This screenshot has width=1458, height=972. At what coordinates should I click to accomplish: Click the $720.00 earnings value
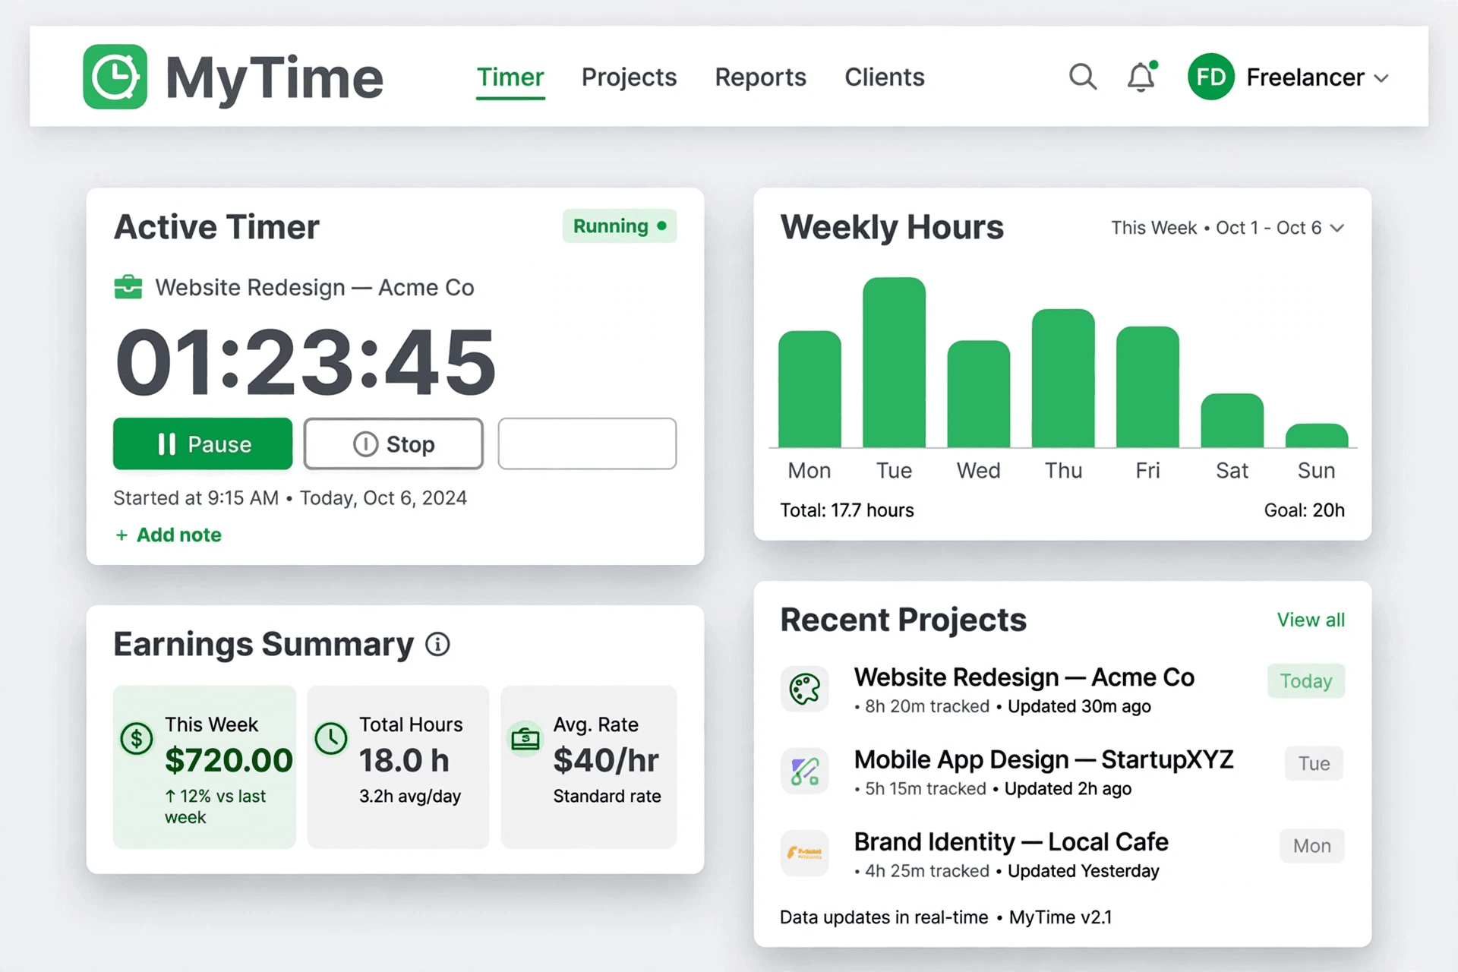click(229, 760)
